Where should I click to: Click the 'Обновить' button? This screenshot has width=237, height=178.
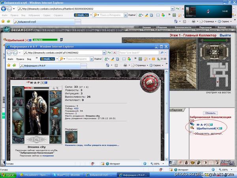click(210, 113)
